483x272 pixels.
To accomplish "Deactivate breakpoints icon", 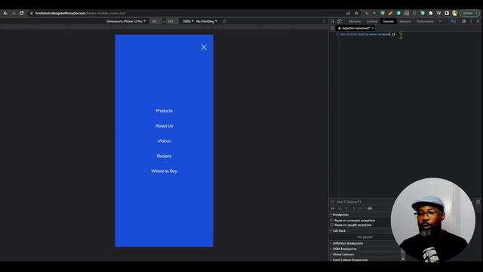I will [x=370, y=209].
